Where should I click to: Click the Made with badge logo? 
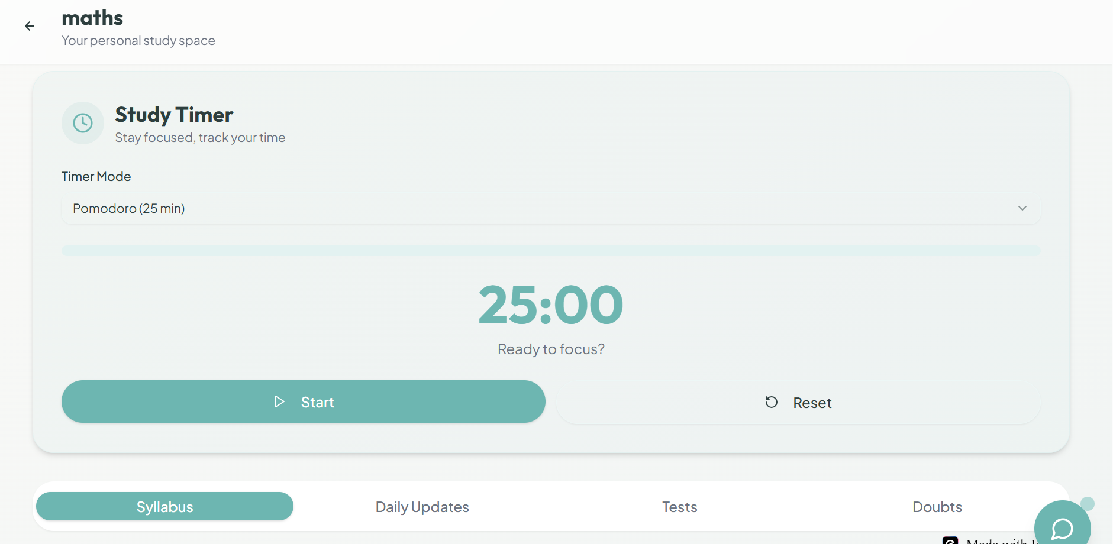point(951,540)
